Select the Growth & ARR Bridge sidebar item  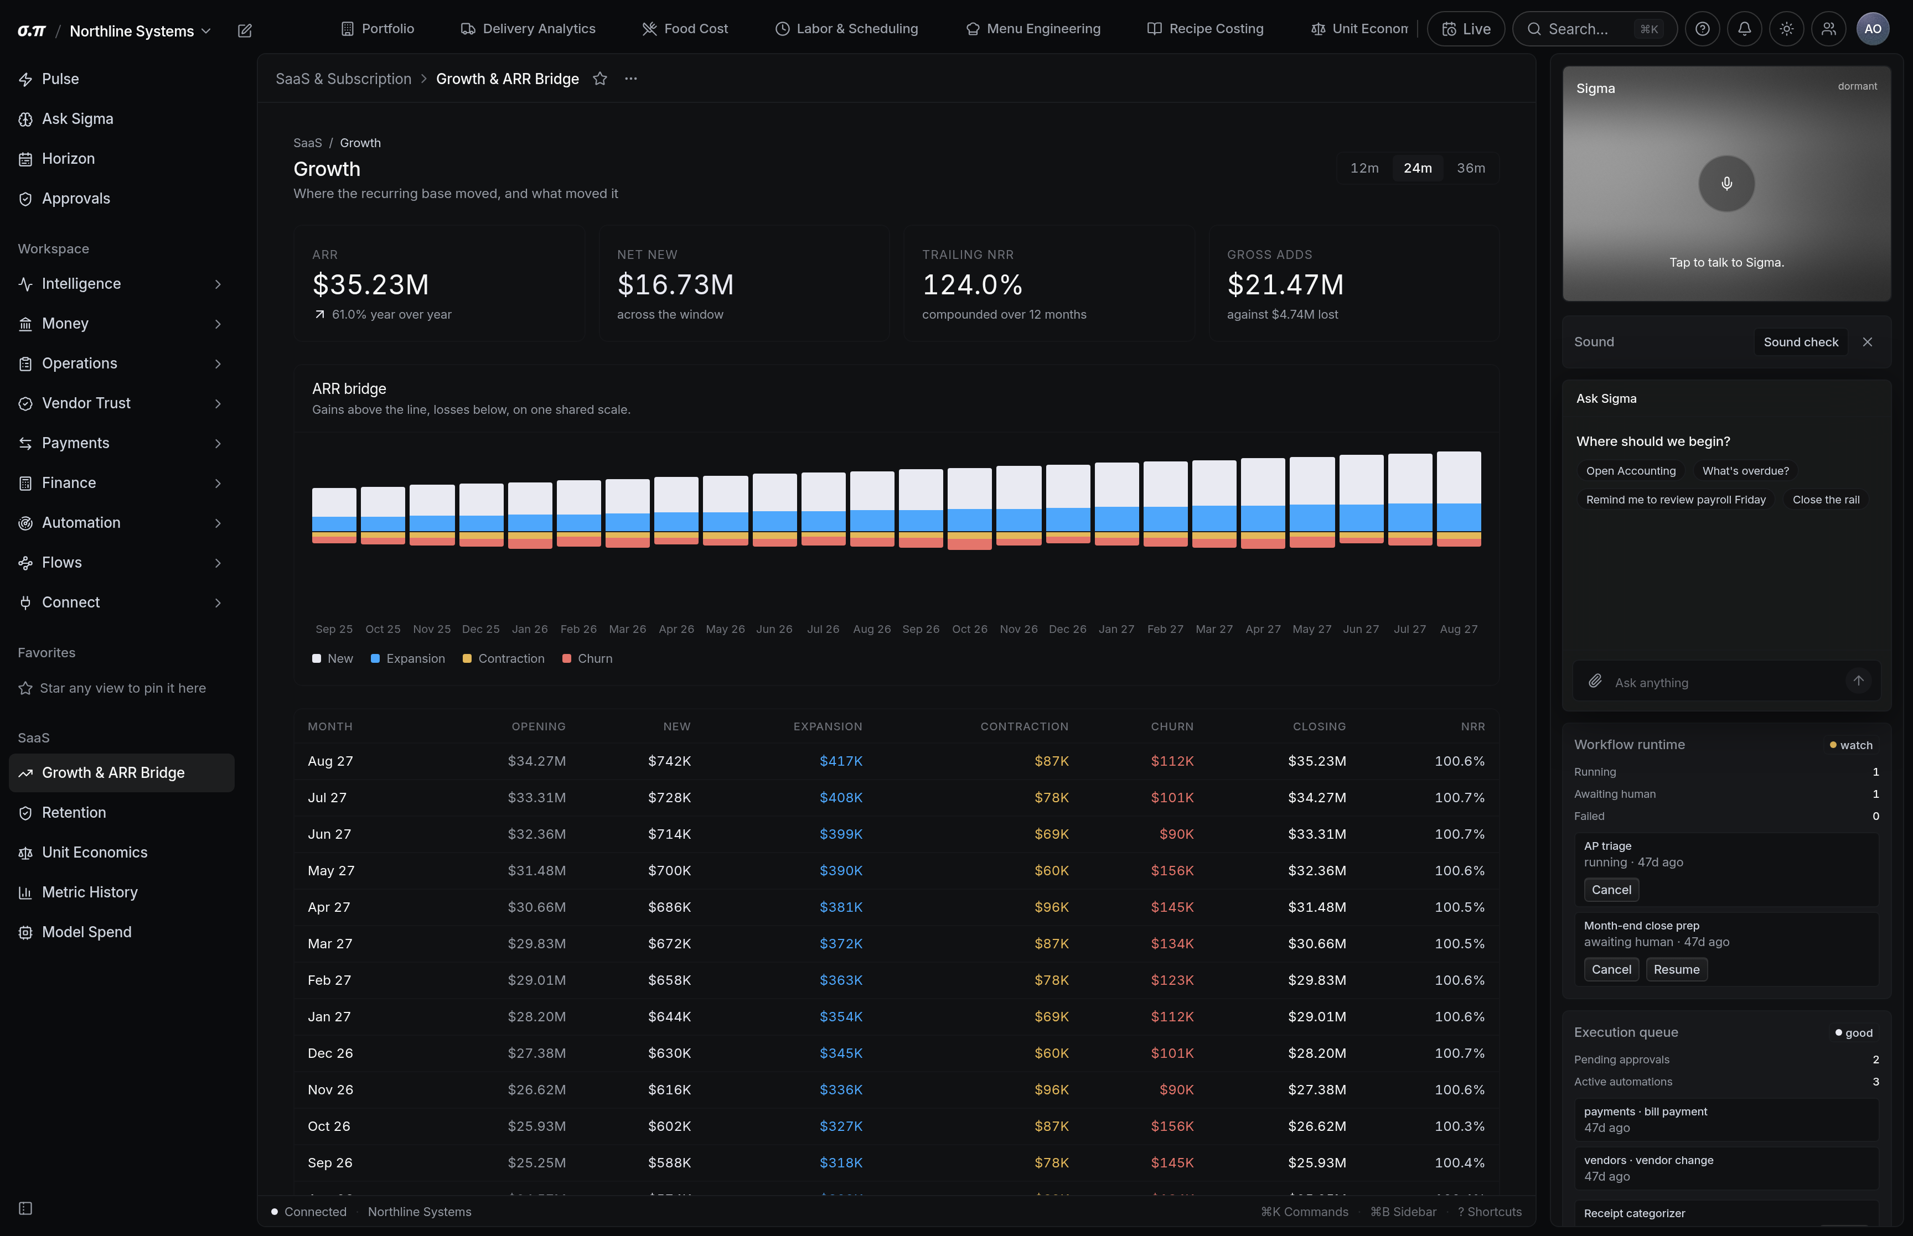pyautogui.click(x=121, y=773)
